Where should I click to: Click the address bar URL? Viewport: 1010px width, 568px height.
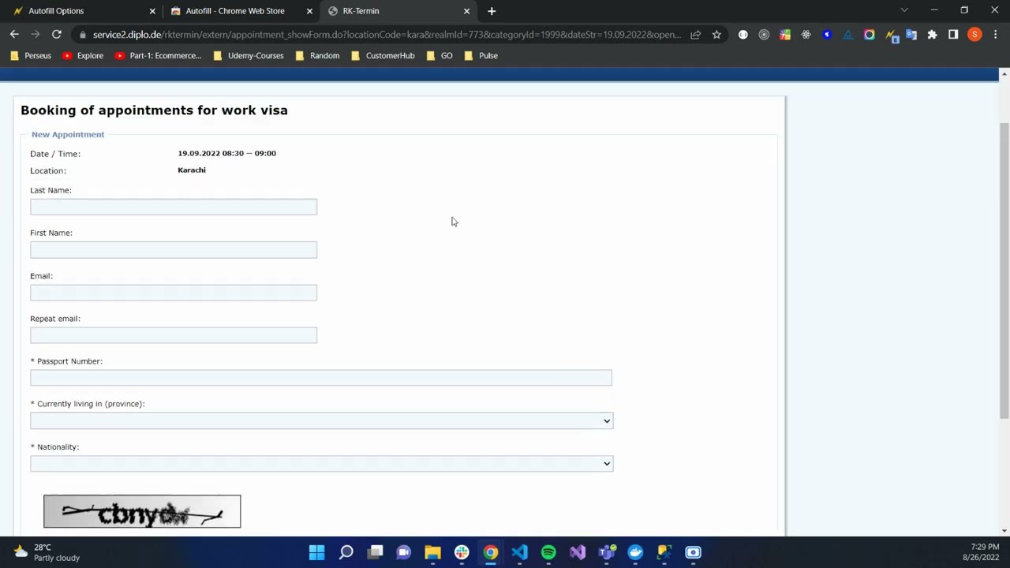(387, 35)
